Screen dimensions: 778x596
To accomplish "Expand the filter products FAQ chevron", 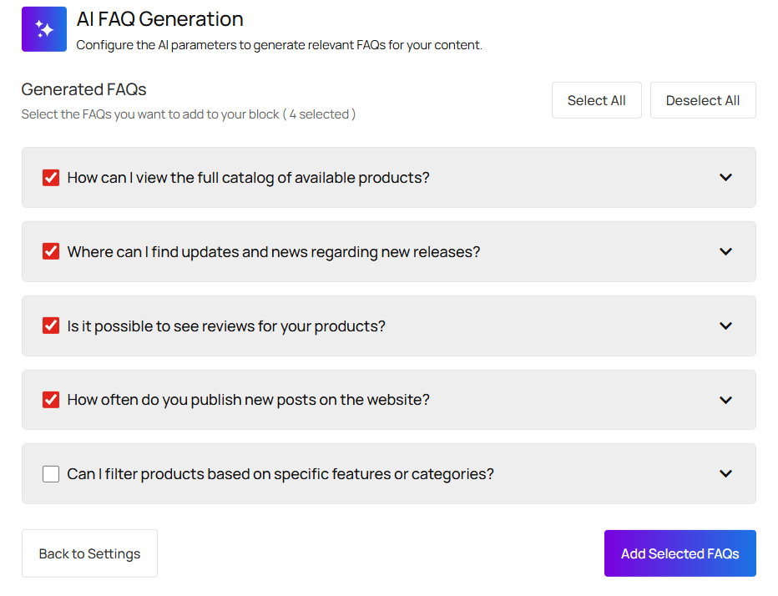I will [x=725, y=474].
